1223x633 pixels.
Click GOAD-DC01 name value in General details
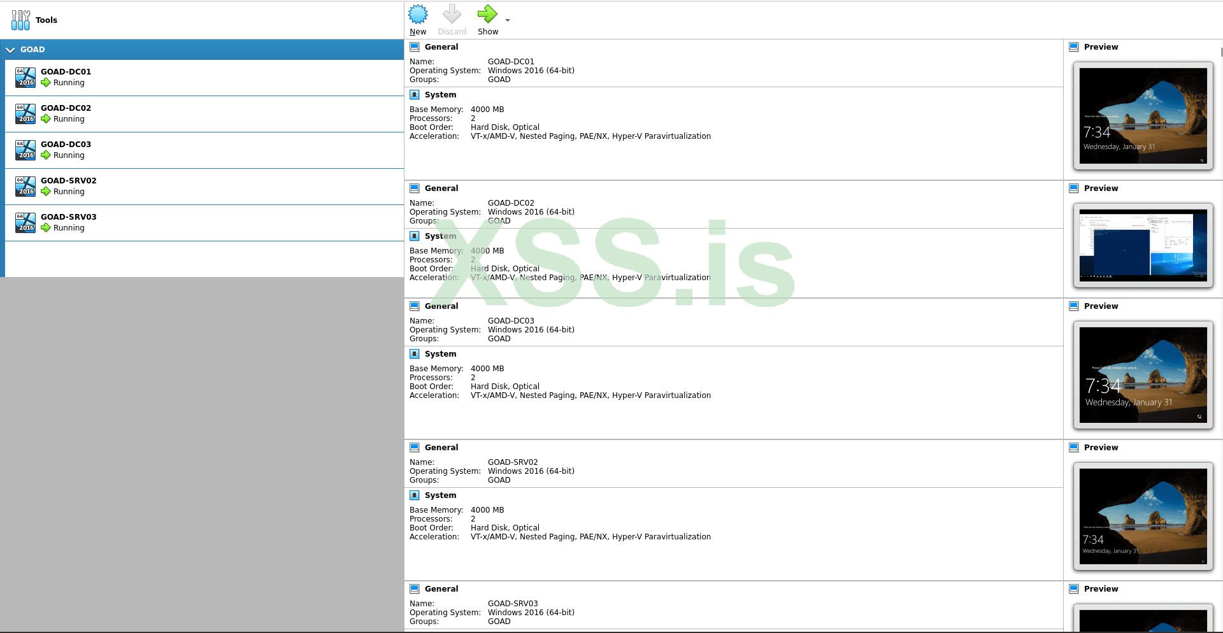pos(511,62)
